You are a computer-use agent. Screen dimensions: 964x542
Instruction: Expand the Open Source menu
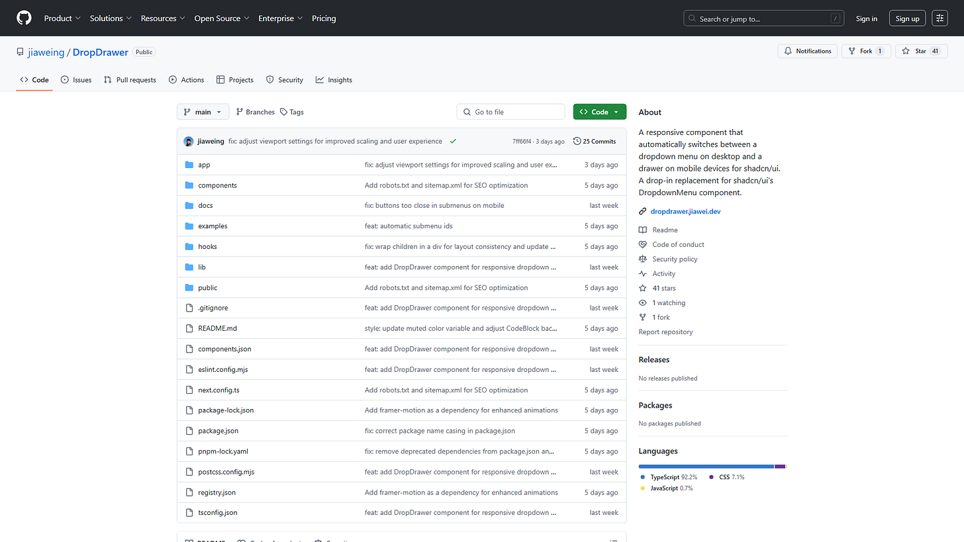222,19
